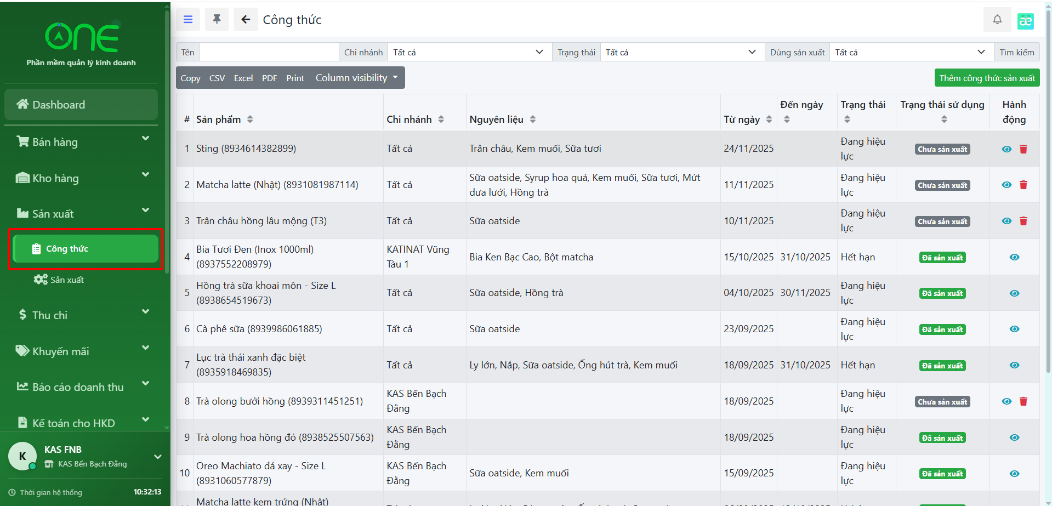
Task: Click the green user avatar icon
Action: coord(1025,21)
